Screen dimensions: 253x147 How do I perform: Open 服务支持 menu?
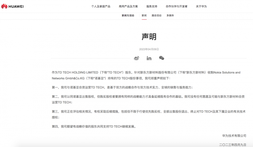click(152, 6)
